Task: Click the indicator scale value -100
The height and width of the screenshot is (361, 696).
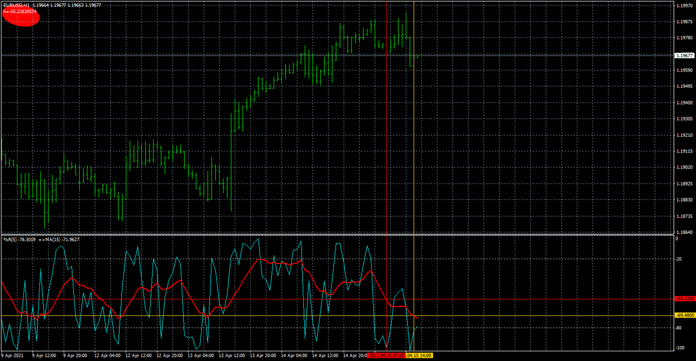Action: 680,348
